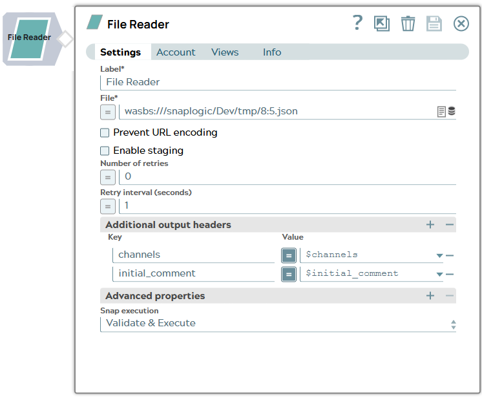Toggle expression for Number of retries
This screenshot has width=482, height=398.
(108, 177)
